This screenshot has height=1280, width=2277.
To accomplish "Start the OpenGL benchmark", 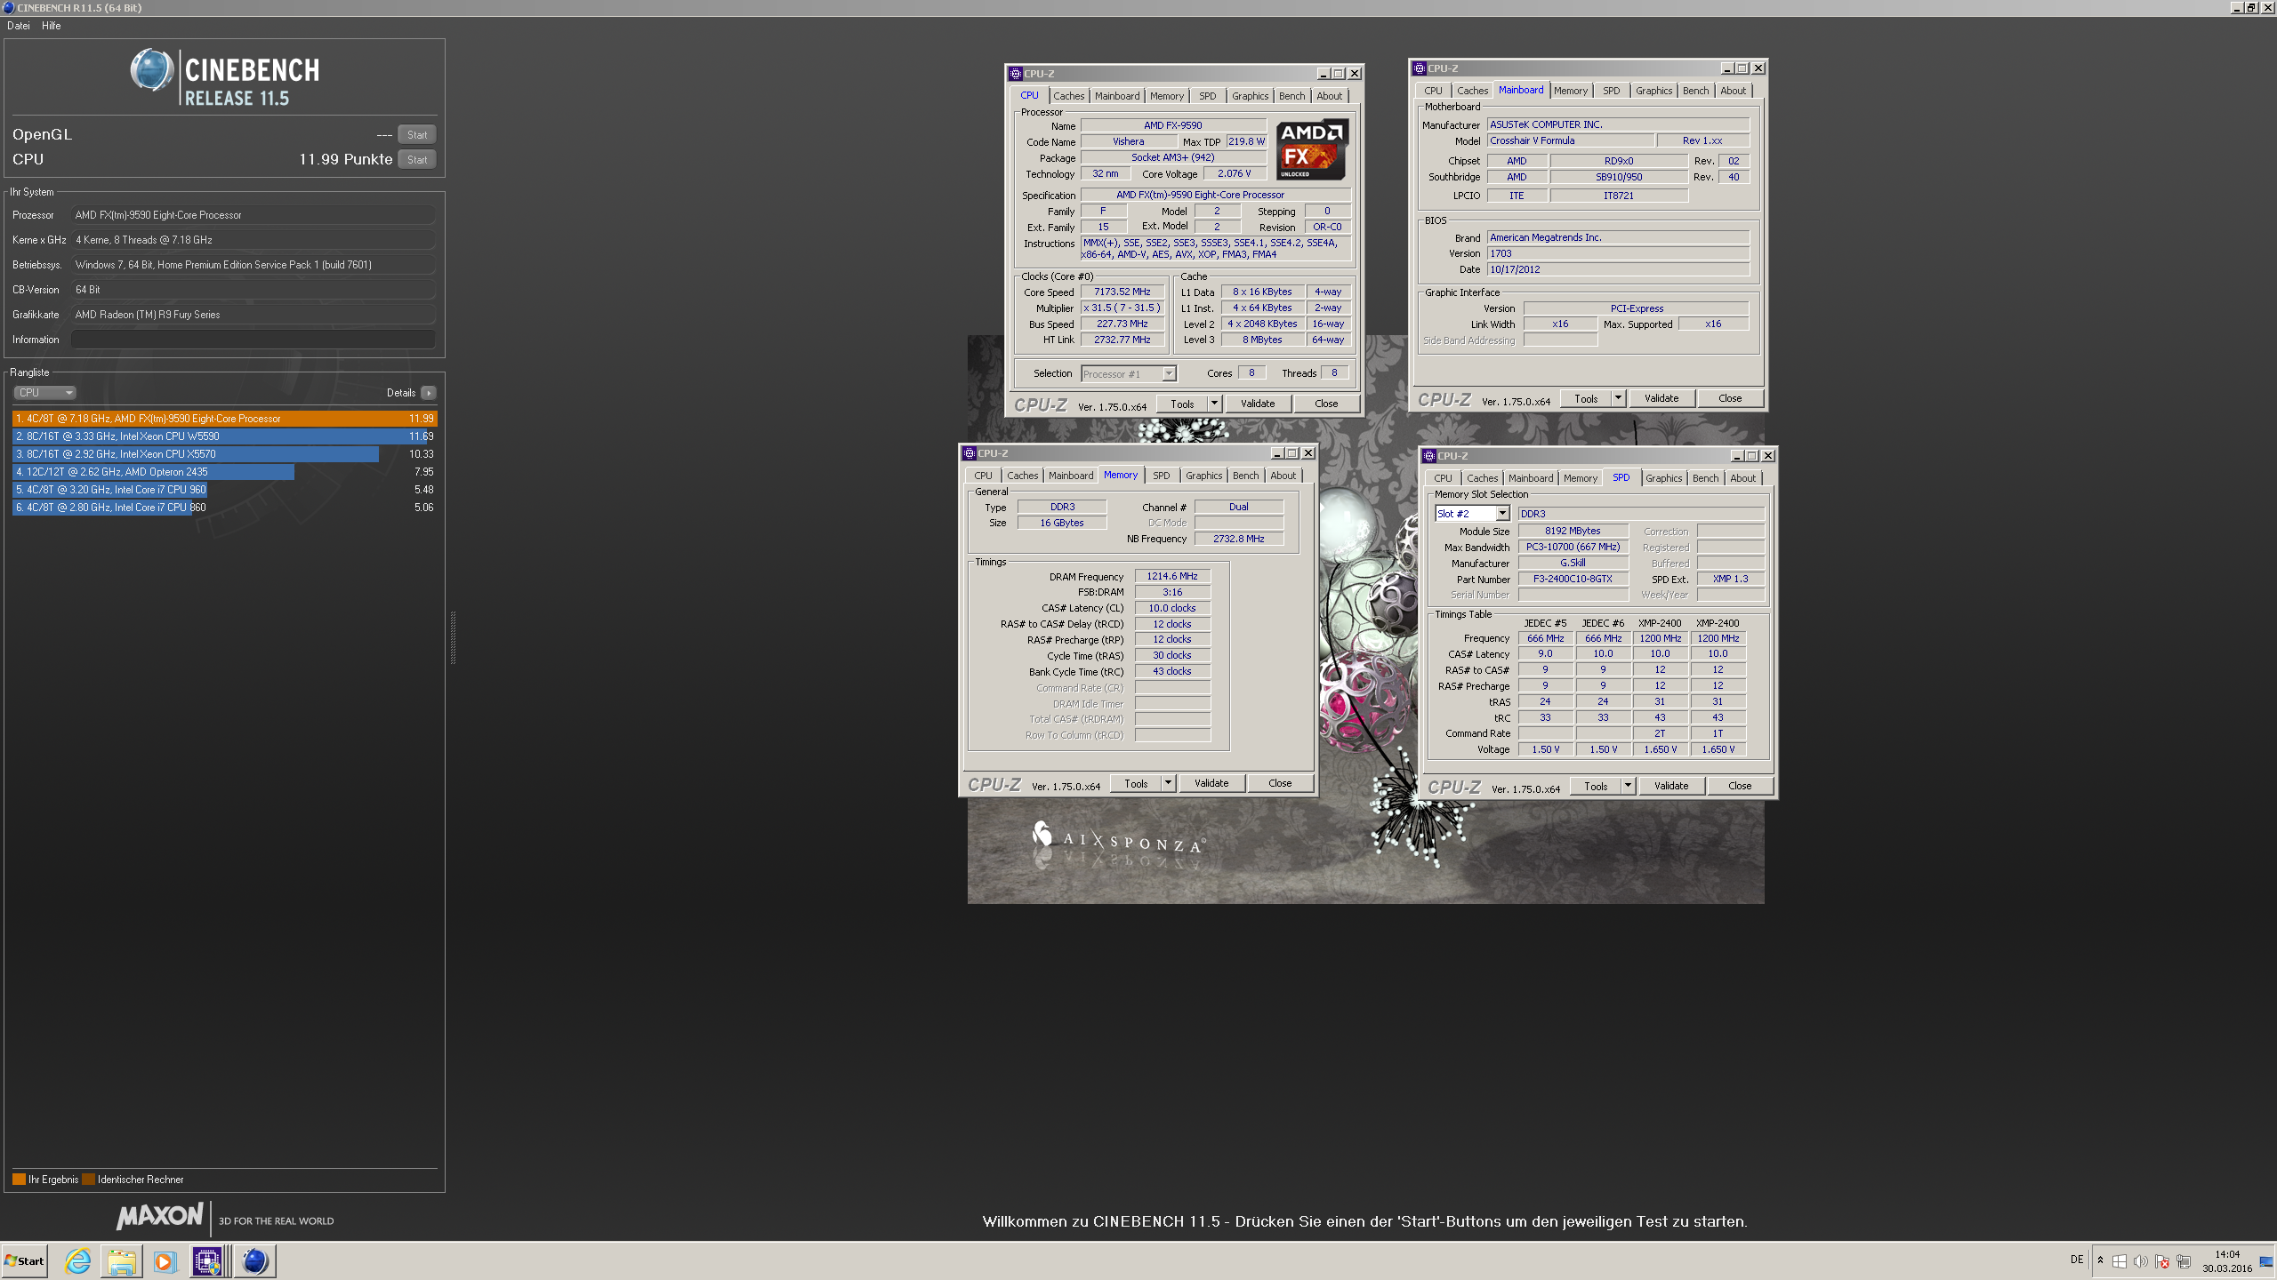I will pyautogui.click(x=417, y=134).
